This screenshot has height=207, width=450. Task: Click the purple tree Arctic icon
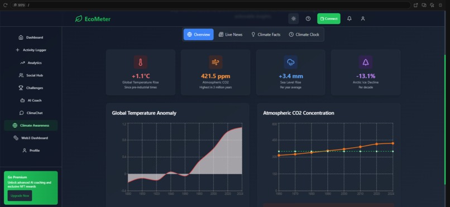click(x=366, y=62)
